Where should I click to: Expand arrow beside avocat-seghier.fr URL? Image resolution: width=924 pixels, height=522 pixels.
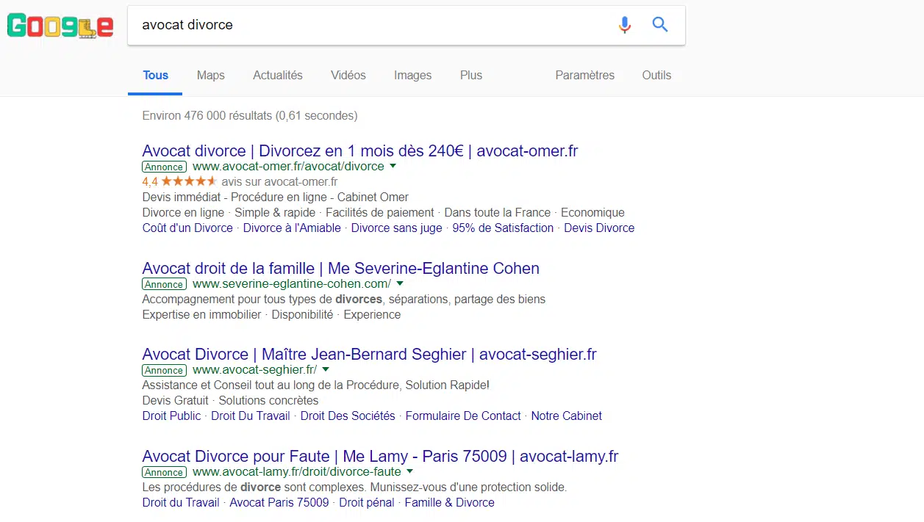pos(326,369)
